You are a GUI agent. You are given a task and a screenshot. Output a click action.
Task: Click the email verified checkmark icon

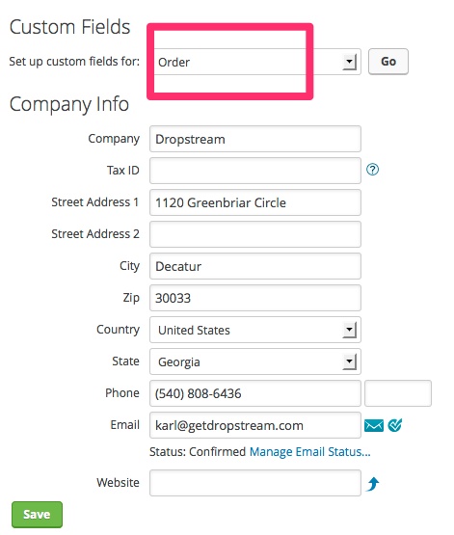click(x=395, y=425)
